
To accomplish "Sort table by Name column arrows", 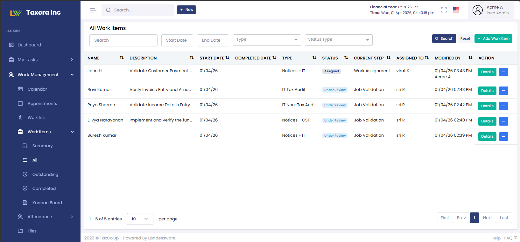I will click(122, 58).
